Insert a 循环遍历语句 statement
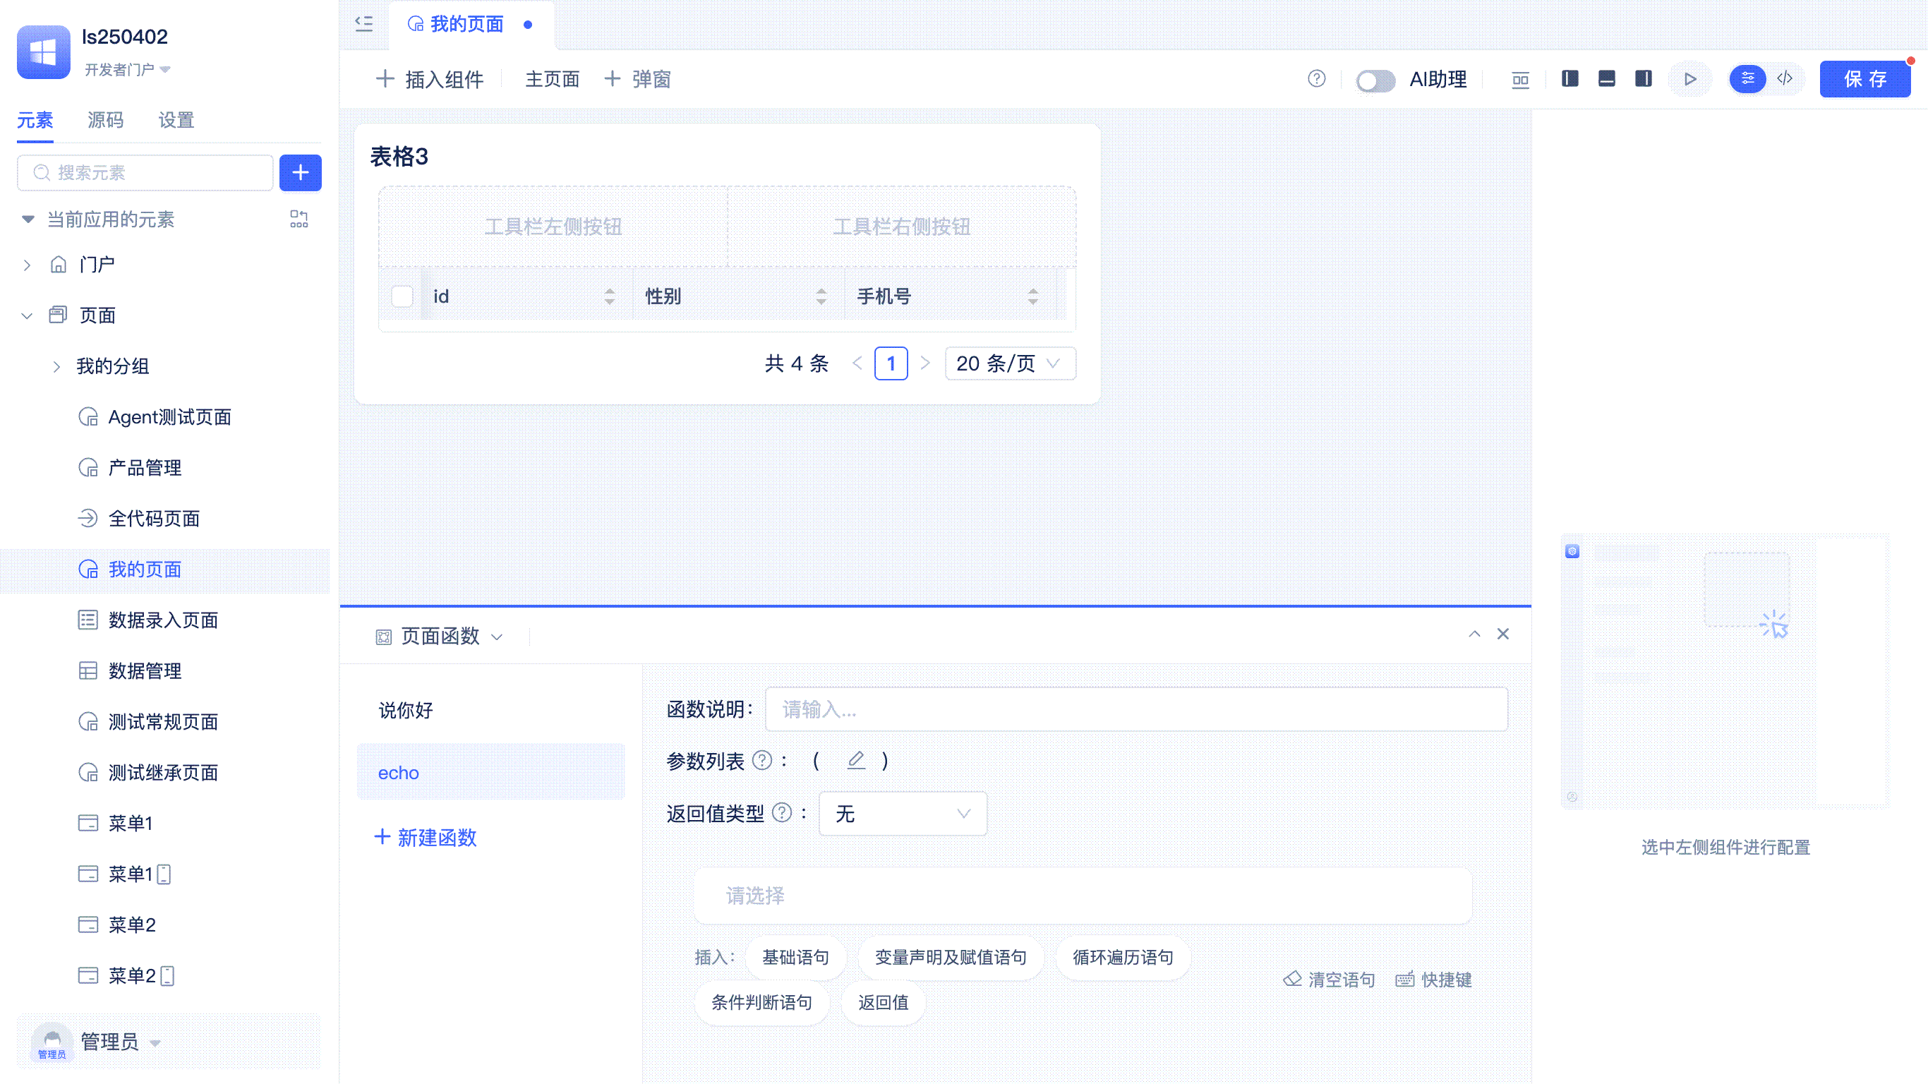The width and height of the screenshot is (1928, 1084). coord(1123,958)
